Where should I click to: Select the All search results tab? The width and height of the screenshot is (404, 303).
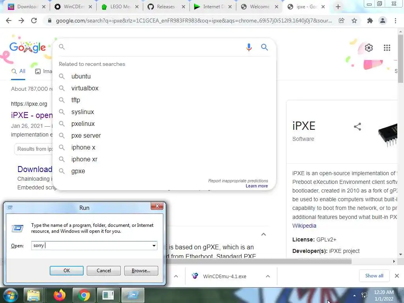click(18, 71)
